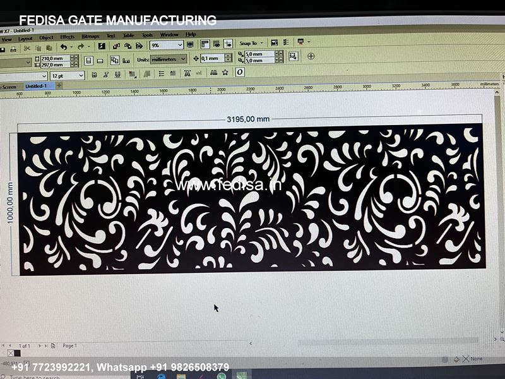Screen dimensions: 505x379
Task: Click the Edit Text icon
Action: (215, 76)
